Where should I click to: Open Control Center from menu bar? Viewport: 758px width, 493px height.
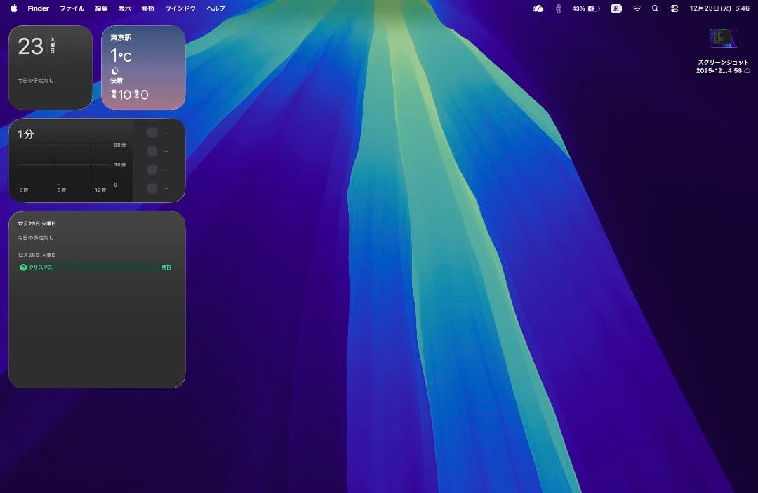click(674, 8)
